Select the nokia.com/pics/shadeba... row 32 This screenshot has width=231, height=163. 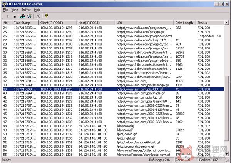click(114, 61)
